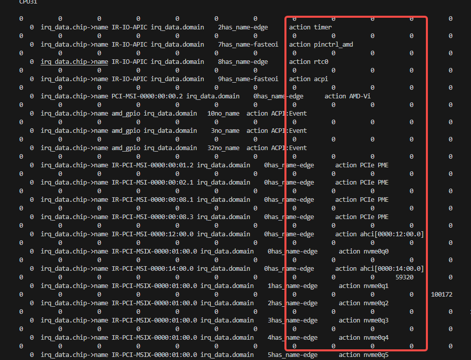Click the chip name PCI-MSI-0000:00:00.2

[x=147, y=96]
